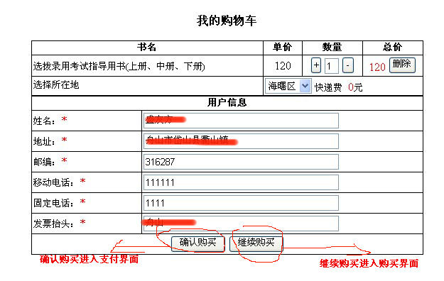444x281 pixels.
Task: Click the 用户信息 section header
Action: [x=227, y=102]
